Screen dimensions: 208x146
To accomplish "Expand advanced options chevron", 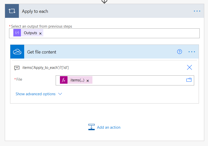I will tap(60, 94).
